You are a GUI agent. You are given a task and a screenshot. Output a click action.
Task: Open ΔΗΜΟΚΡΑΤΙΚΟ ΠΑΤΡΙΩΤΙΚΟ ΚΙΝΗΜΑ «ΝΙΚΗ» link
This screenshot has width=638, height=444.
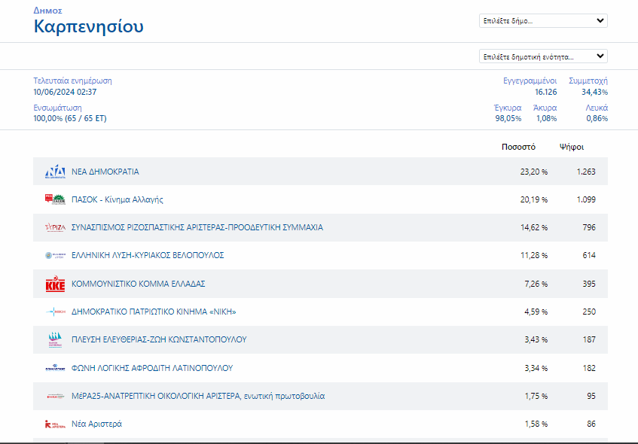(154, 312)
